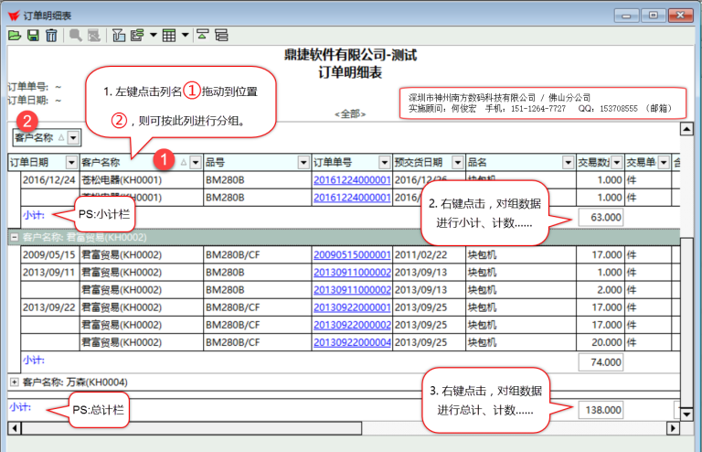This screenshot has height=452, width=702.
Task: Select 2011/02/22 delivery date cell
Action: (x=430, y=255)
